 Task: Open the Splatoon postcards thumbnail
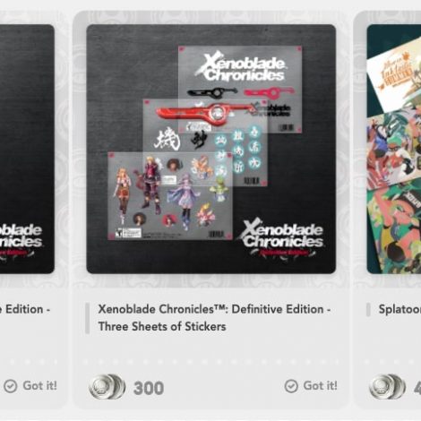tap(394, 149)
